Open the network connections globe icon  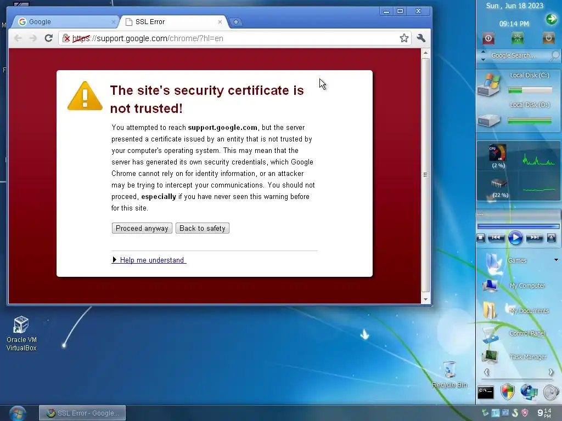click(x=529, y=392)
